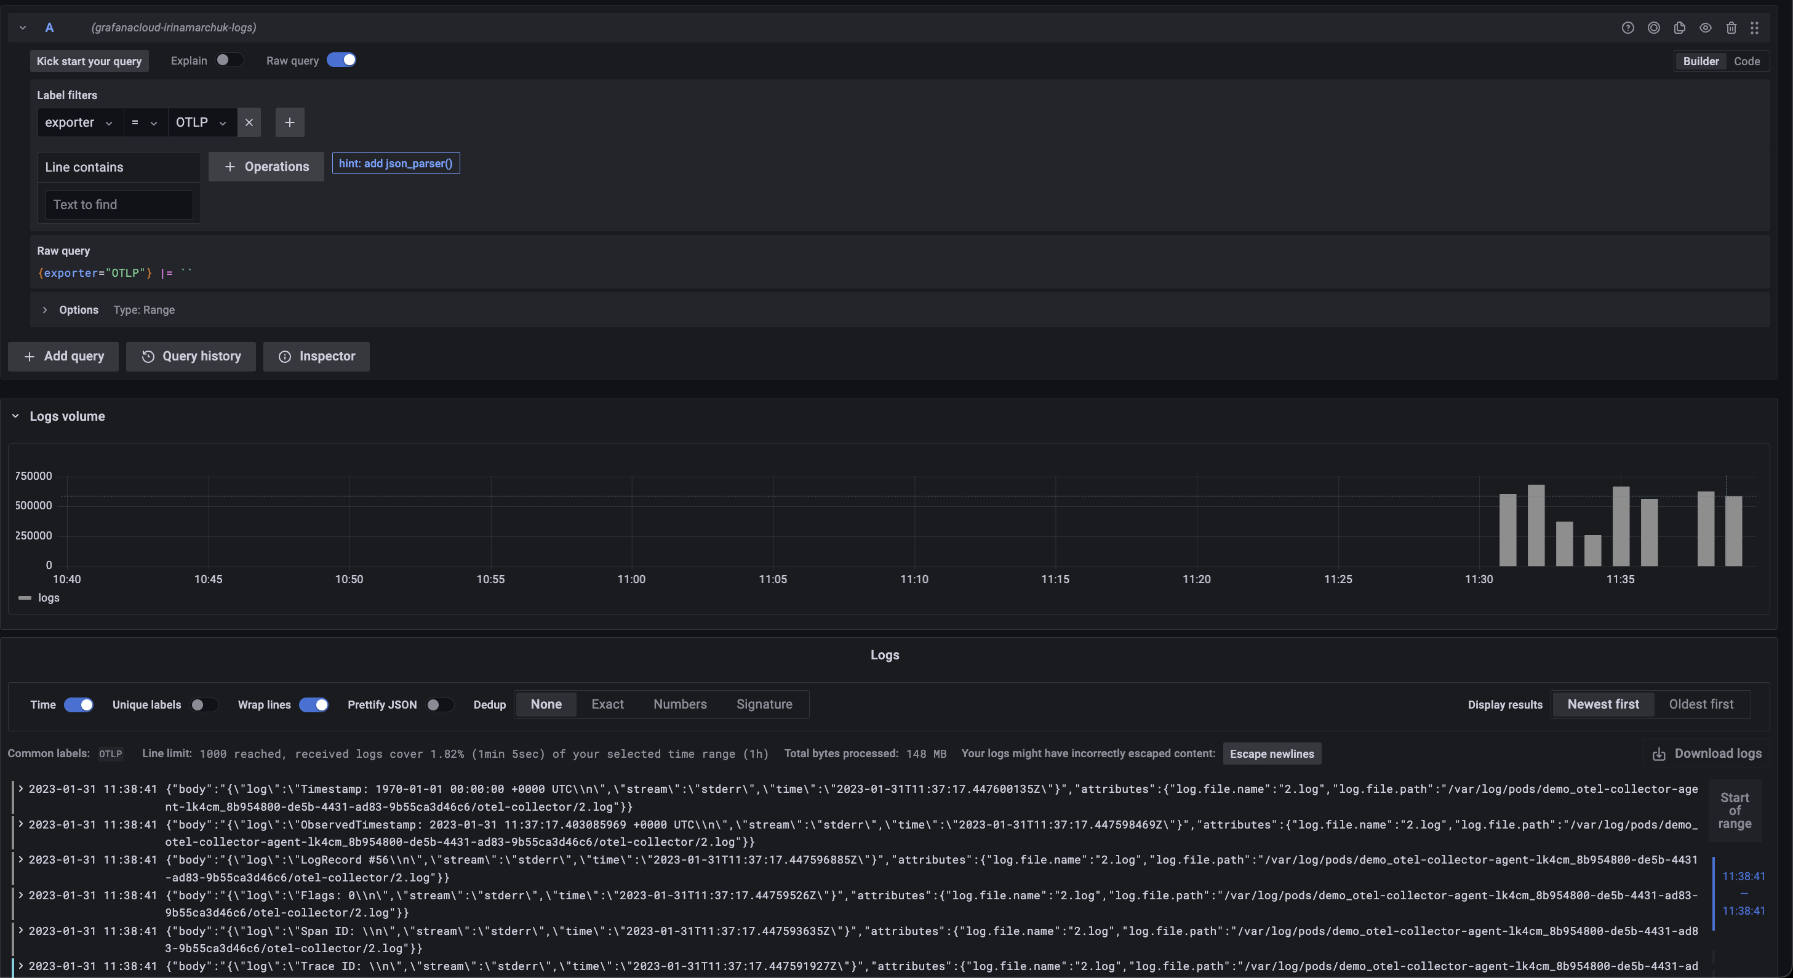Click the Text to find input
1793x978 pixels.
[119, 204]
